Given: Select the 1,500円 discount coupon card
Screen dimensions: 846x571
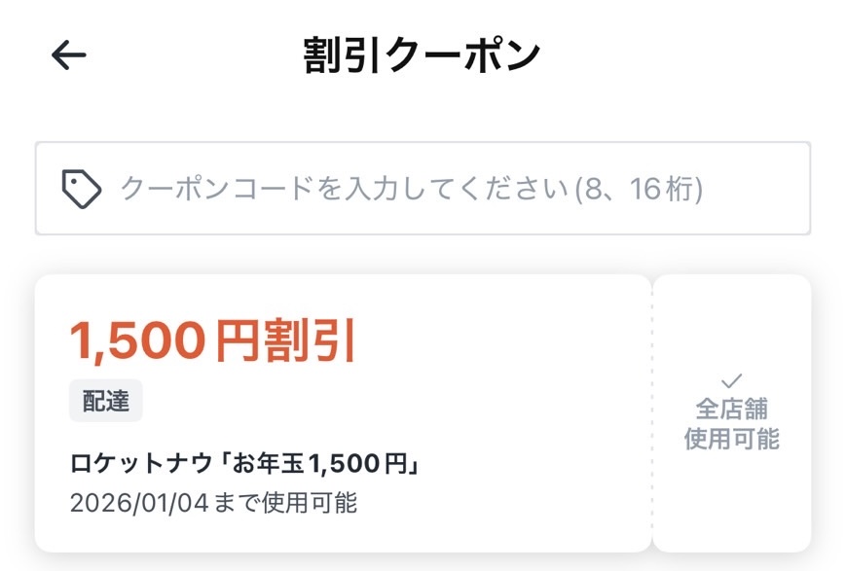Looking at the screenshot, I should coord(343,413).
